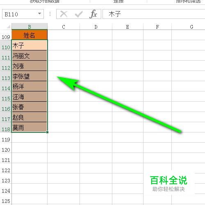205x205 pixels.
Task: Click the Select All corner triangle
Action: (9, 26)
